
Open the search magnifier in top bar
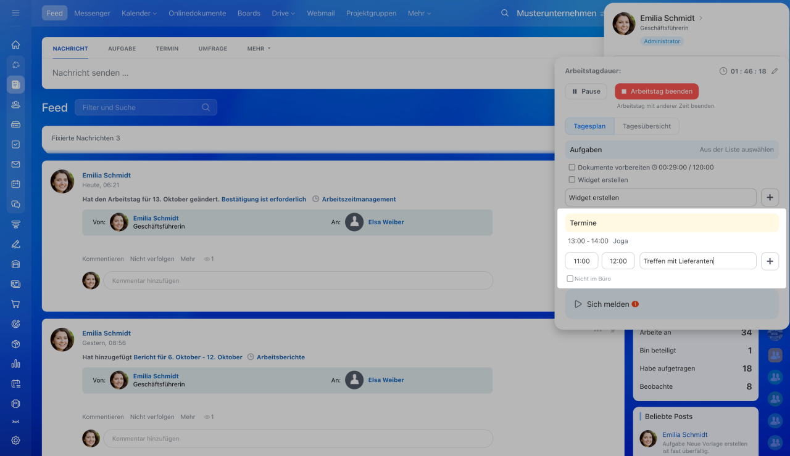pyautogui.click(x=505, y=13)
